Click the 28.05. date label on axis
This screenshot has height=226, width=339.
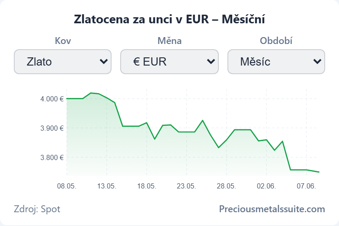coord(227,186)
